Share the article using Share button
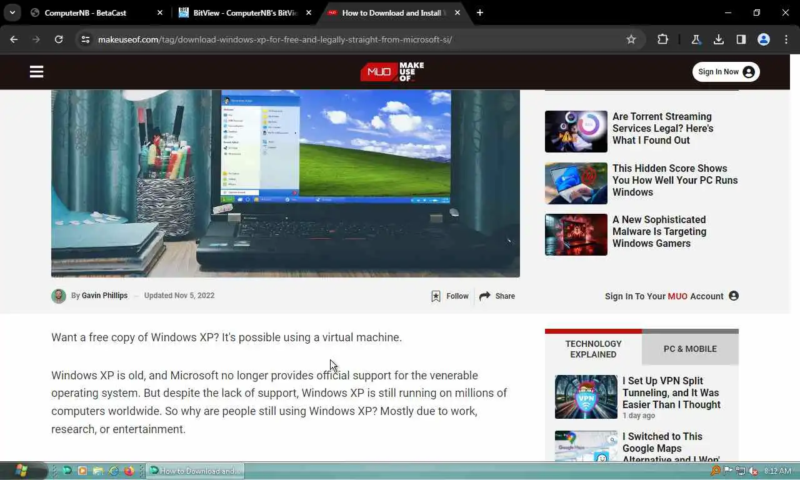800x480 pixels. tap(497, 296)
